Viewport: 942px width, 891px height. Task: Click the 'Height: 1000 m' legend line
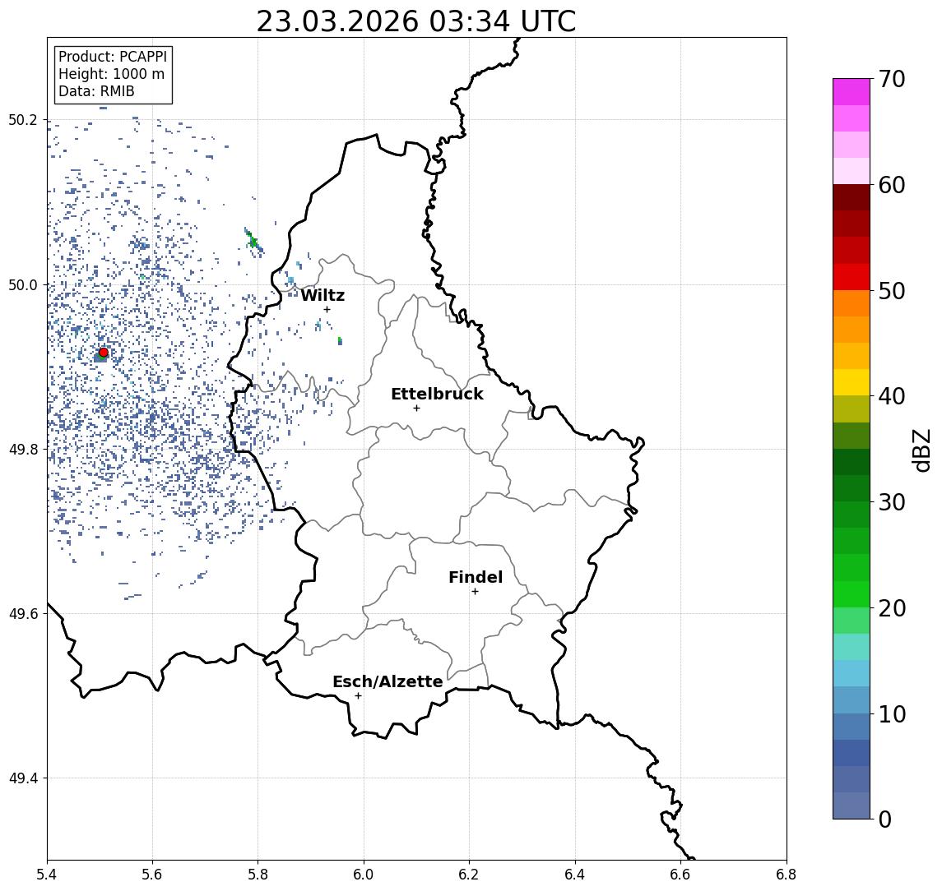[x=111, y=75]
